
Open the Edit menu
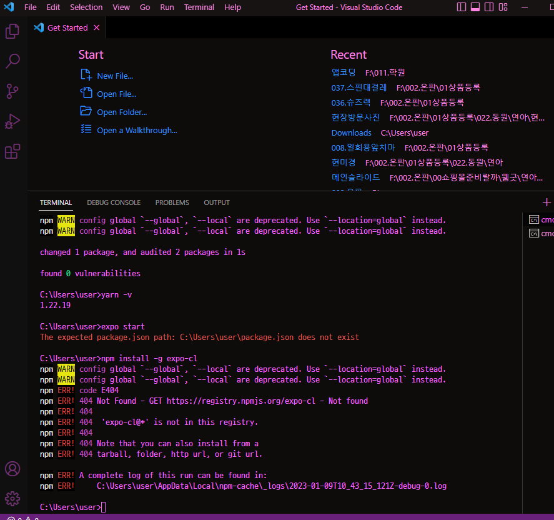[x=53, y=7]
